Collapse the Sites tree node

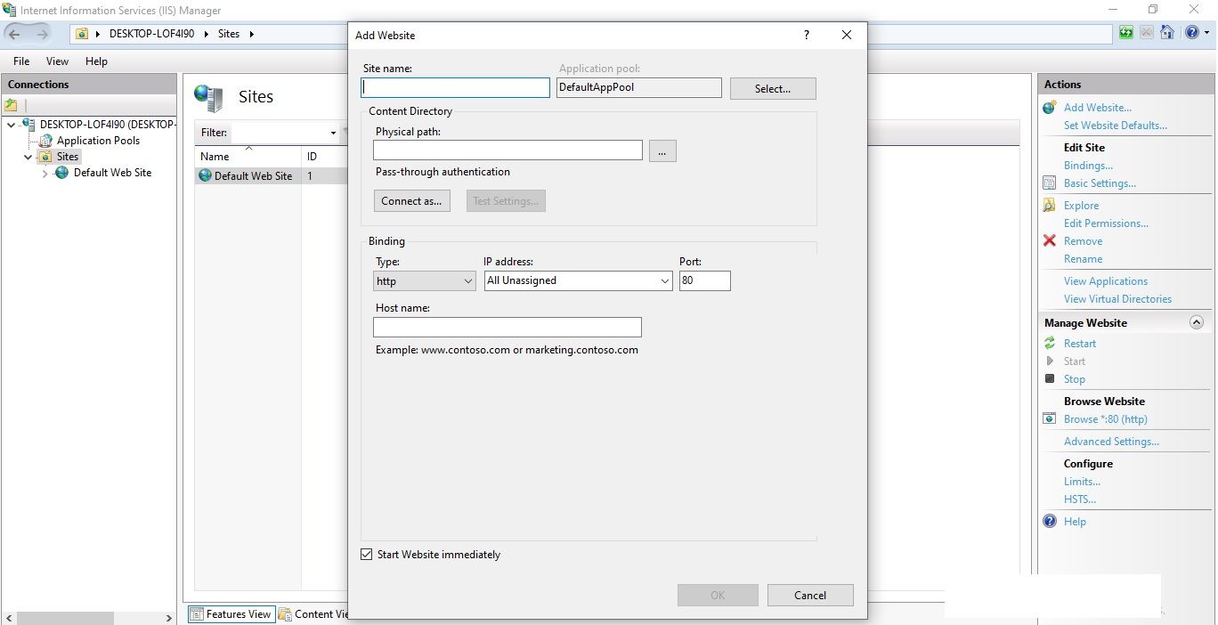[x=28, y=156]
